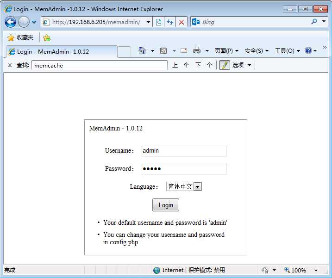Expand the zoom level dropdown arrow

[316, 270]
